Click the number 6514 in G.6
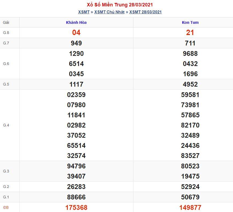This screenshot has width=233, height=212. point(76,64)
